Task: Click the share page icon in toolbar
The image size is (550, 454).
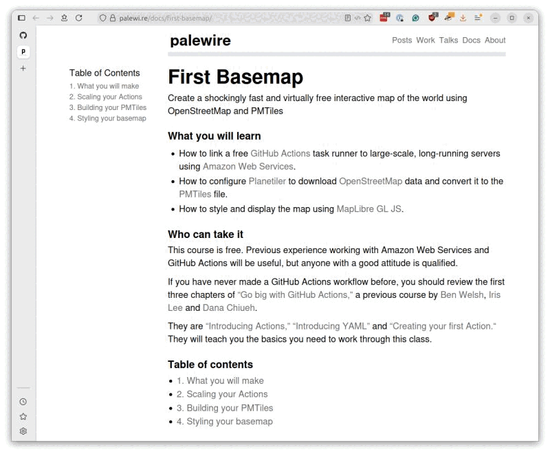Action: click(64, 18)
